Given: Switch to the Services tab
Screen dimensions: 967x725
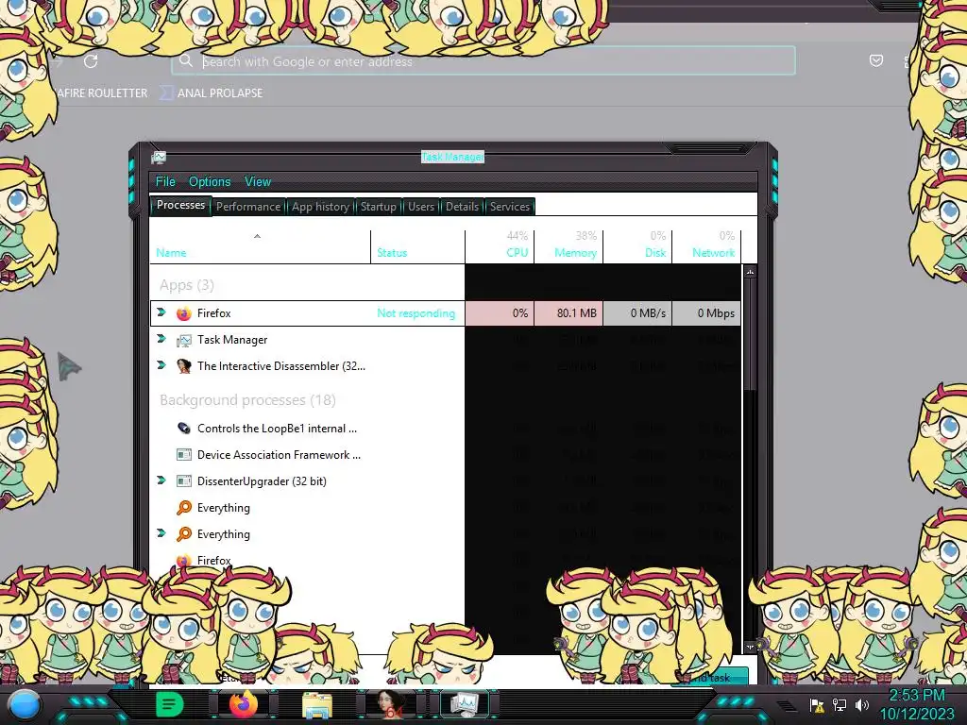Looking at the screenshot, I should click(x=509, y=207).
